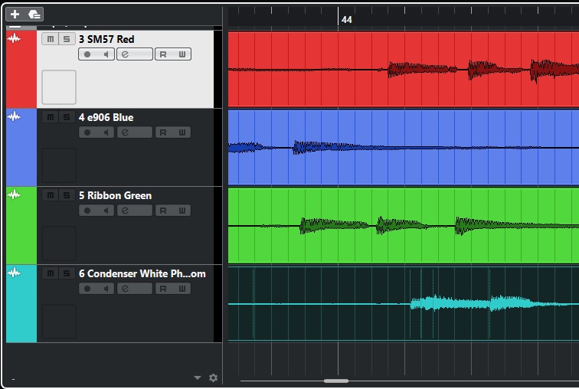
Task: Toggle monitor on 5 Ribbon Green track
Action: pos(106,211)
